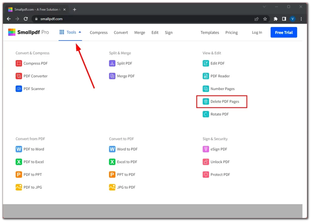Go back to the previous page
Viewport: 312px width, 223px height.
point(9,19)
